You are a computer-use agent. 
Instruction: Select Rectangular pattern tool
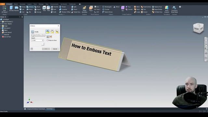[107, 7]
